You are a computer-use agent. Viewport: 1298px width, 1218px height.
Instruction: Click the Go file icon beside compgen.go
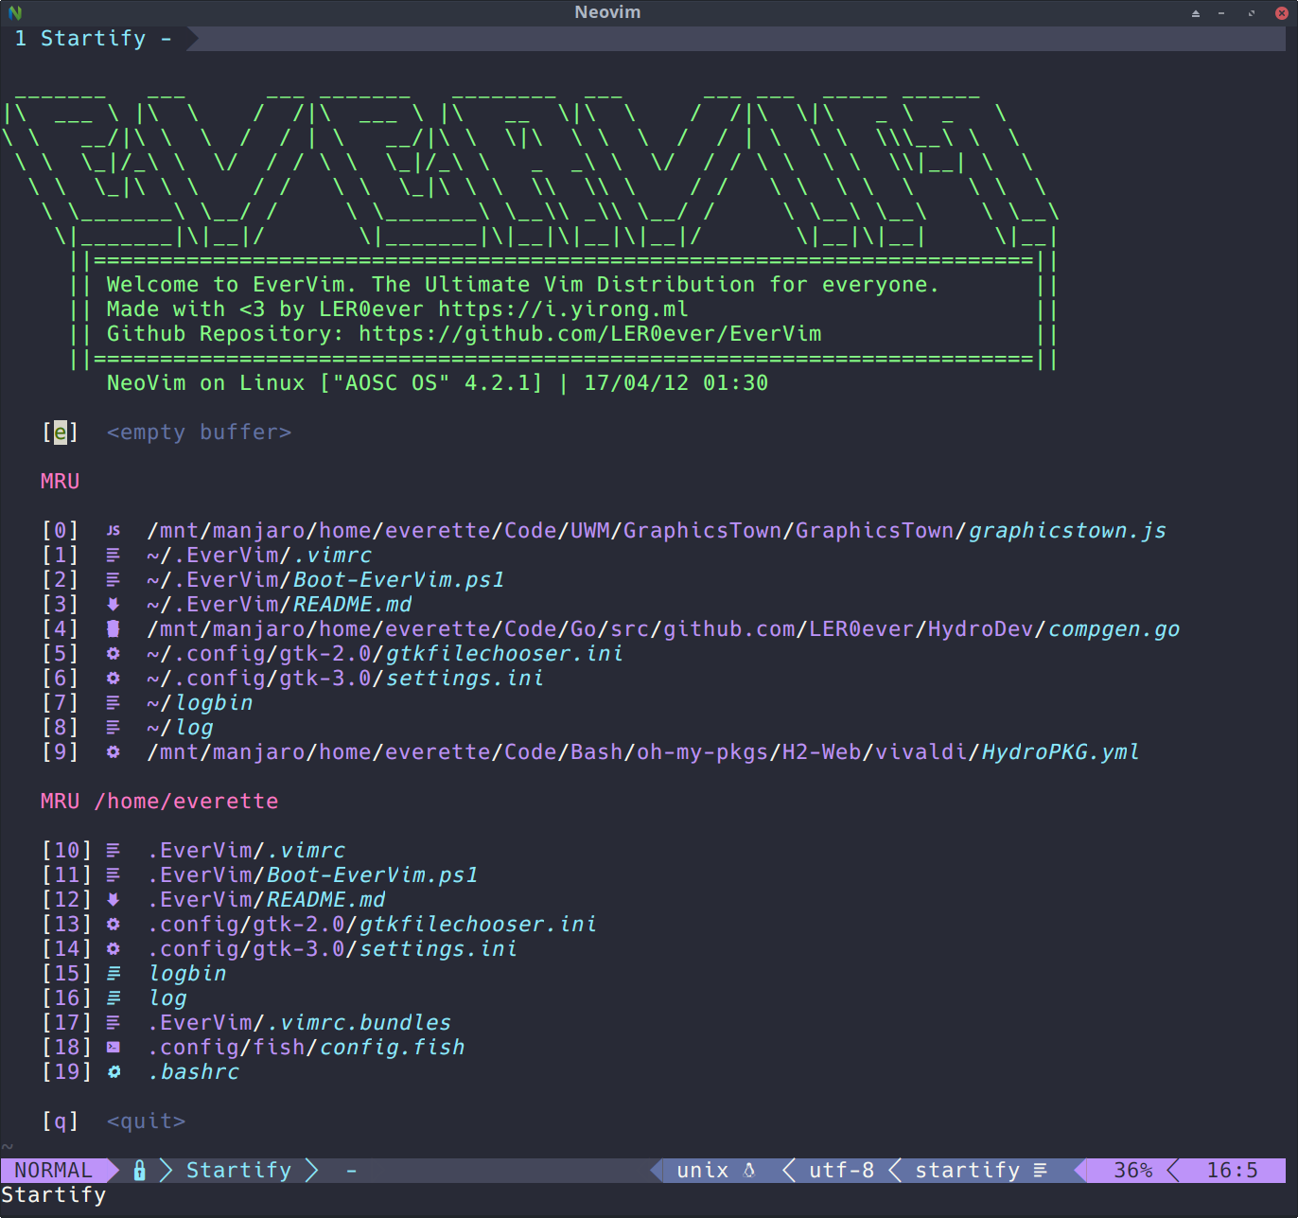pyautogui.click(x=114, y=629)
